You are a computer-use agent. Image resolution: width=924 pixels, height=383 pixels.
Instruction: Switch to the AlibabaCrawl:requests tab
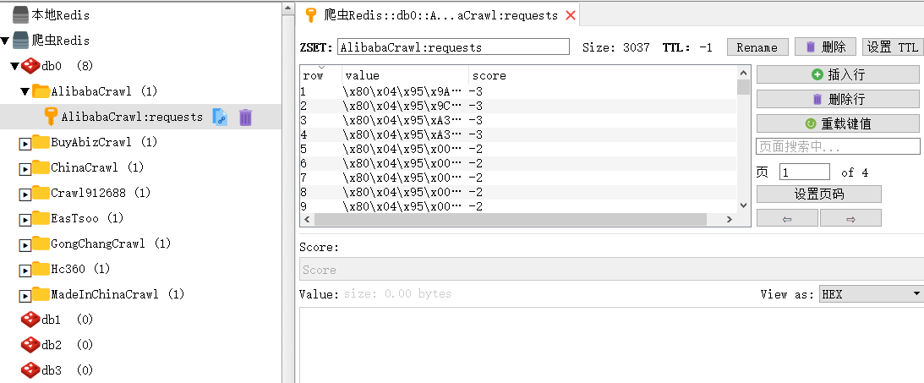click(440, 15)
